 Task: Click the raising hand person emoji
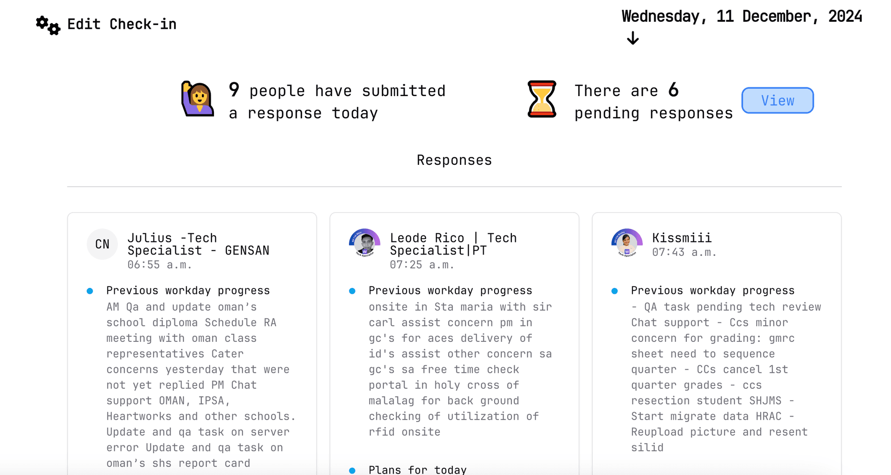pyautogui.click(x=198, y=99)
